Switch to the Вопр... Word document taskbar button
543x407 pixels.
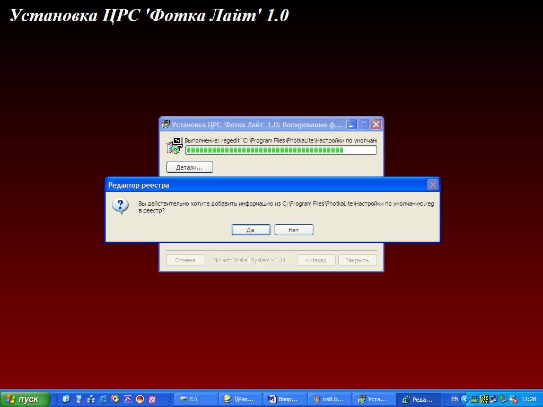pos(285,399)
